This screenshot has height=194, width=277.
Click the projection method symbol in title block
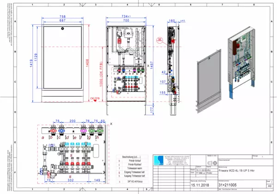(x=210, y=163)
